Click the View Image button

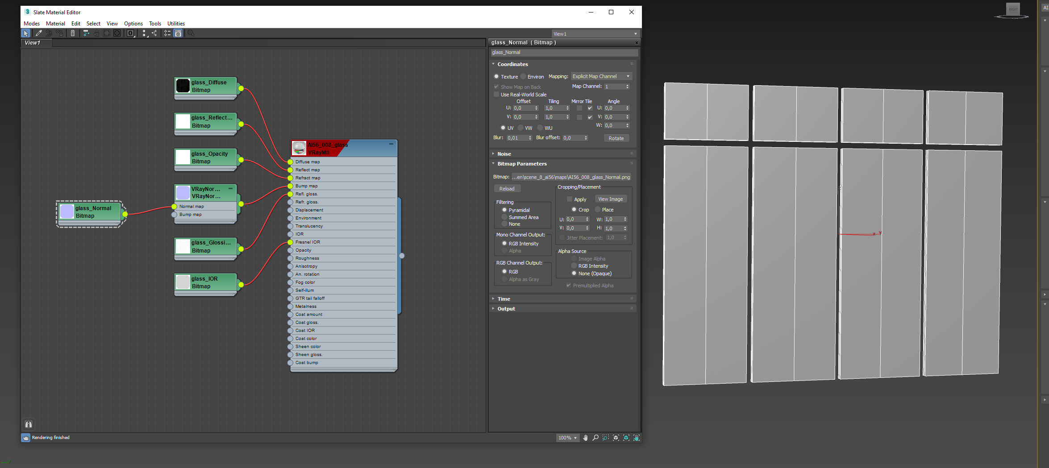[x=611, y=199]
